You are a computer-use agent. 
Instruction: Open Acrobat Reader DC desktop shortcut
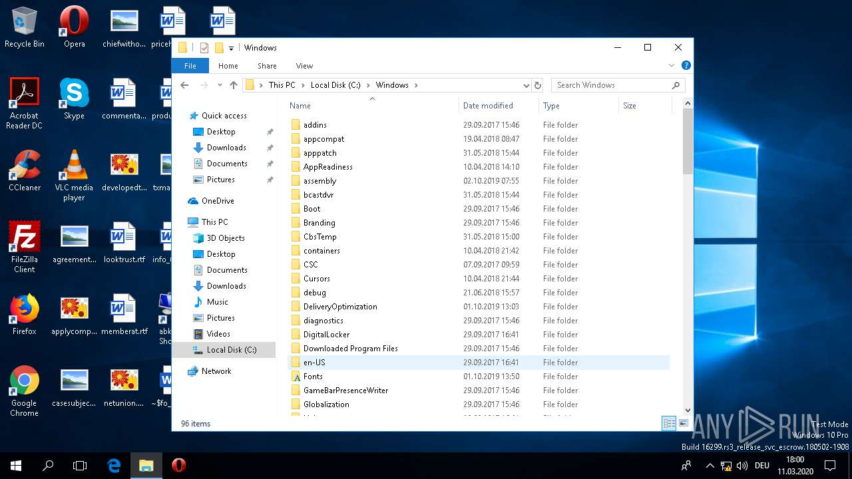pos(25,103)
